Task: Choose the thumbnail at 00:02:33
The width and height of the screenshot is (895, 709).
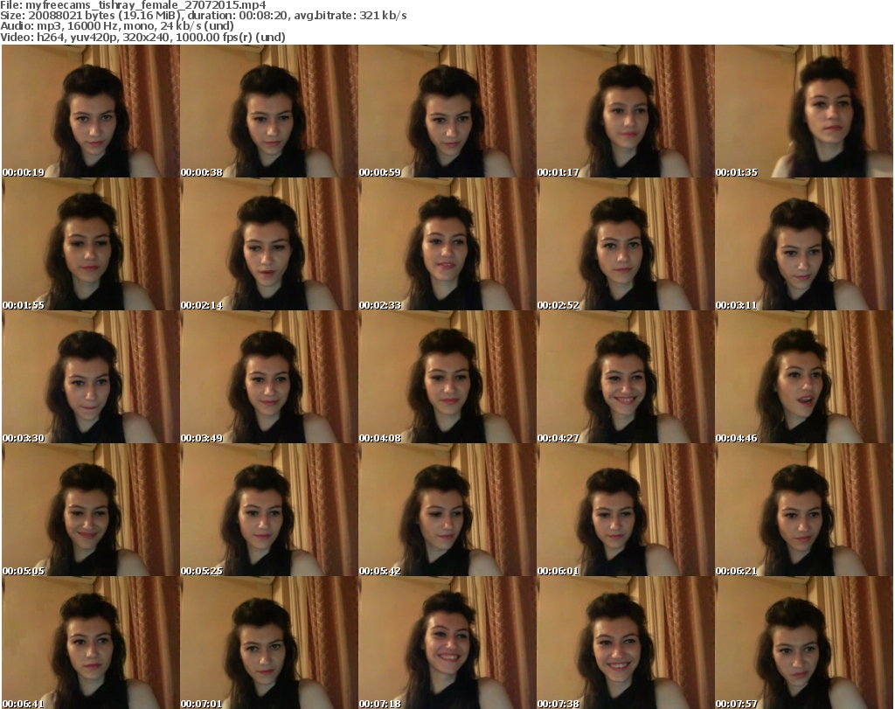Action: click(x=447, y=244)
